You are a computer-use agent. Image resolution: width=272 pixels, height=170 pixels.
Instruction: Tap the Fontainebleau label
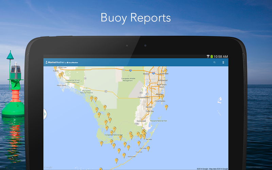tap(143, 98)
